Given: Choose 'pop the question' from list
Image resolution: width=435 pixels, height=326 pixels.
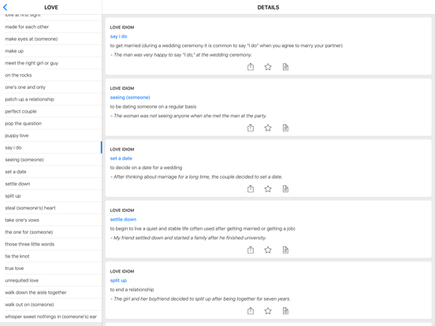Looking at the screenshot, I should [x=51, y=124].
